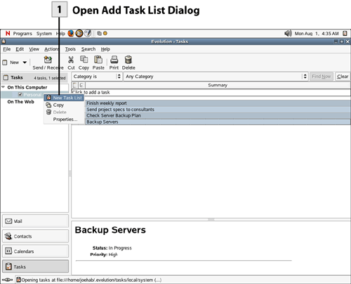This screenshot has height=284, width=351.
Task: Choose Properties... from the context menu
Action: pos(64,120)
